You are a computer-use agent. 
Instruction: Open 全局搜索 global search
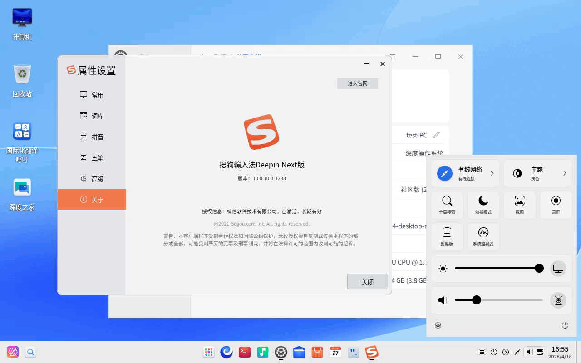[x=447, y=205]
